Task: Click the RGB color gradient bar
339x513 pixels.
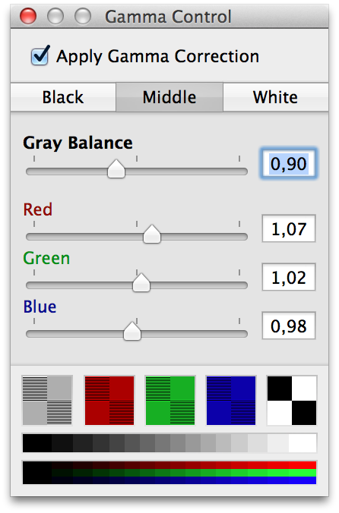Action: (x=169, y=473)
